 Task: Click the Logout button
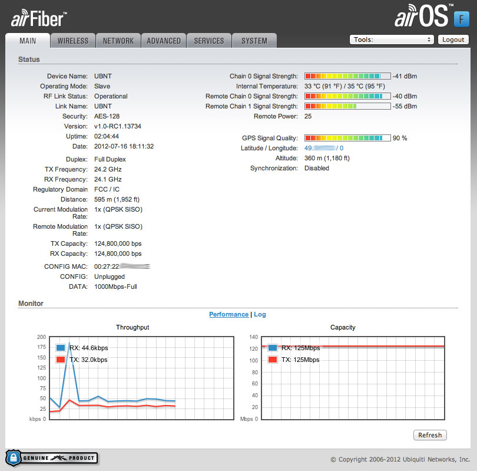[x=453, y=39]
